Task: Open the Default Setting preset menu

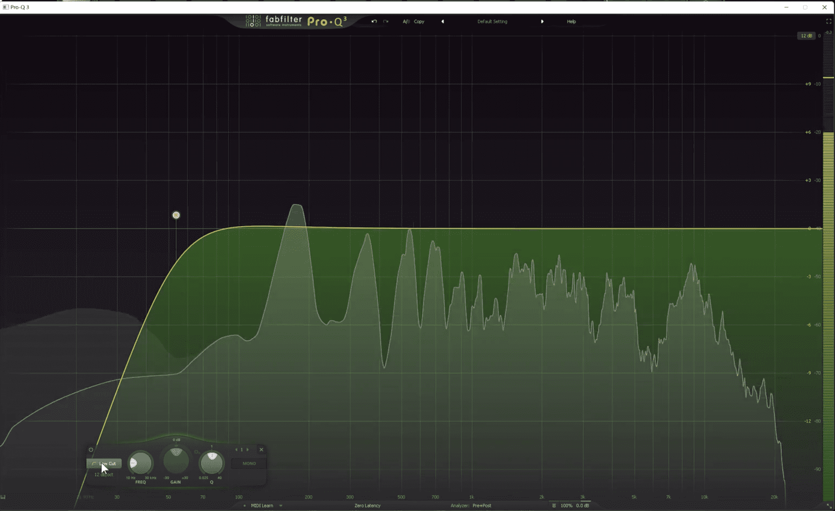Action: point(492,22)
